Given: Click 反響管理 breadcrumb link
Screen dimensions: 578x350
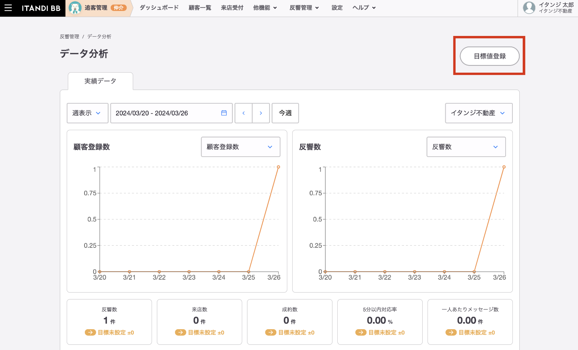Looking at the screenshot, I should (69, 37).
